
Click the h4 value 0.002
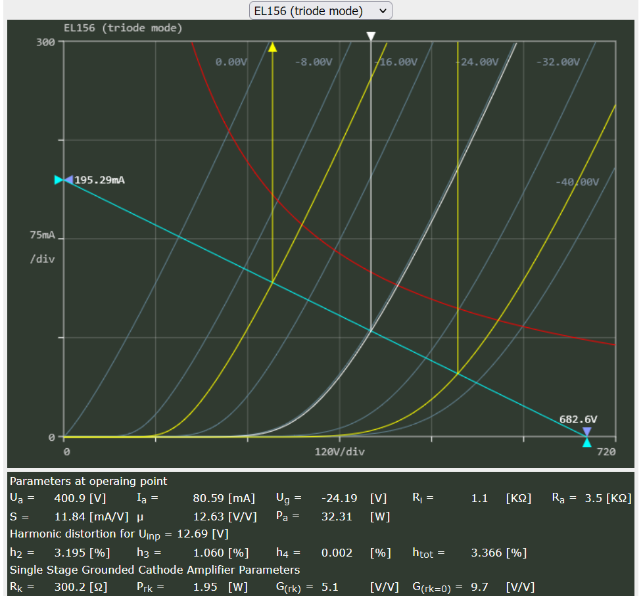[337, 553]
